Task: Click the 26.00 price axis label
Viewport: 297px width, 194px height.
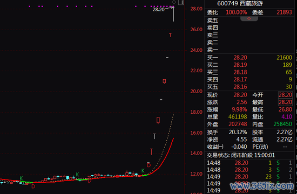Action: [196, 30]
